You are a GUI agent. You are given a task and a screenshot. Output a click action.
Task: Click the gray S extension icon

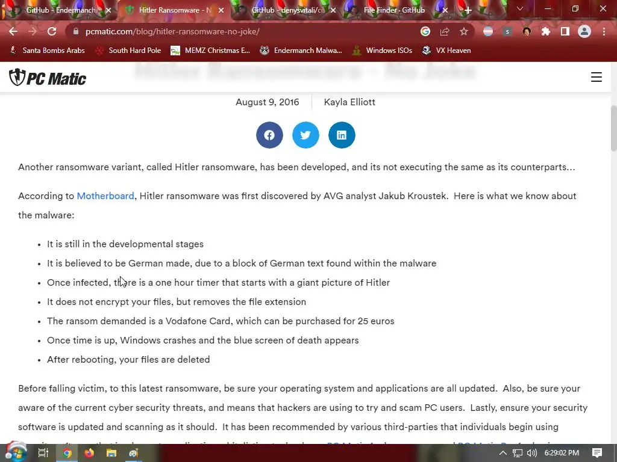coord(507,31)
